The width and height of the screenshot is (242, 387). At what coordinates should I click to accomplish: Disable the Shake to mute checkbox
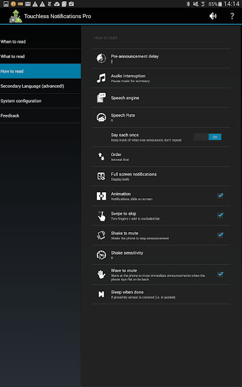220,235
